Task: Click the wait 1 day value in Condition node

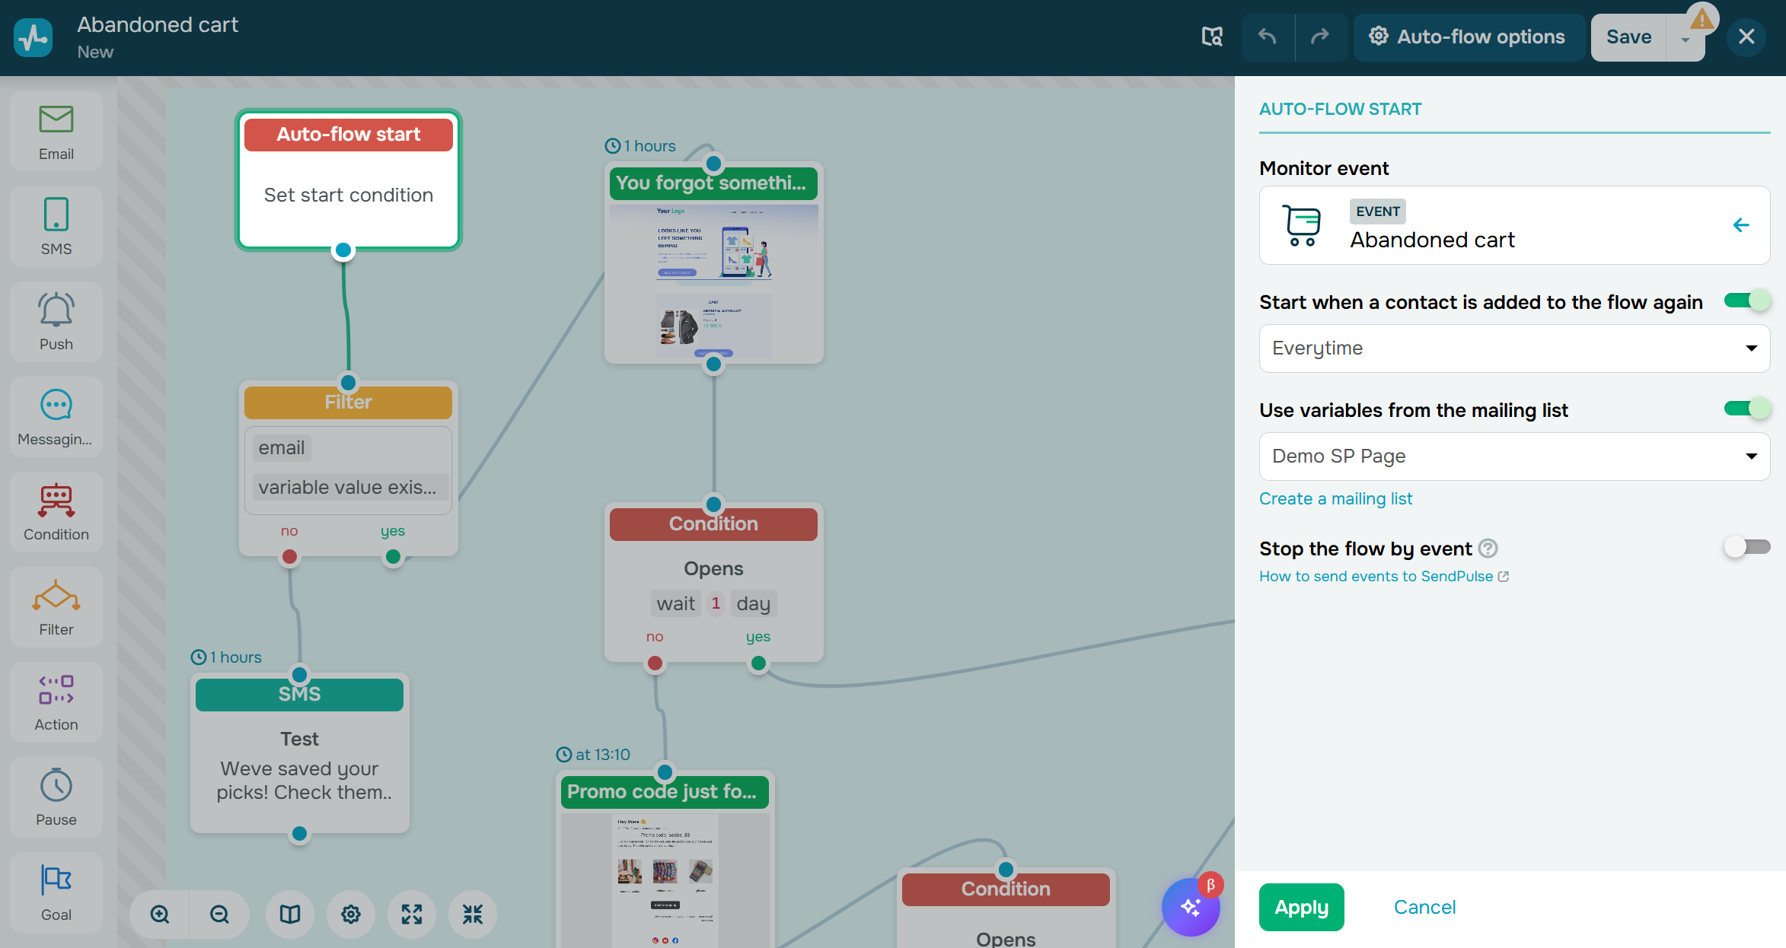Action: pos(713,603)
